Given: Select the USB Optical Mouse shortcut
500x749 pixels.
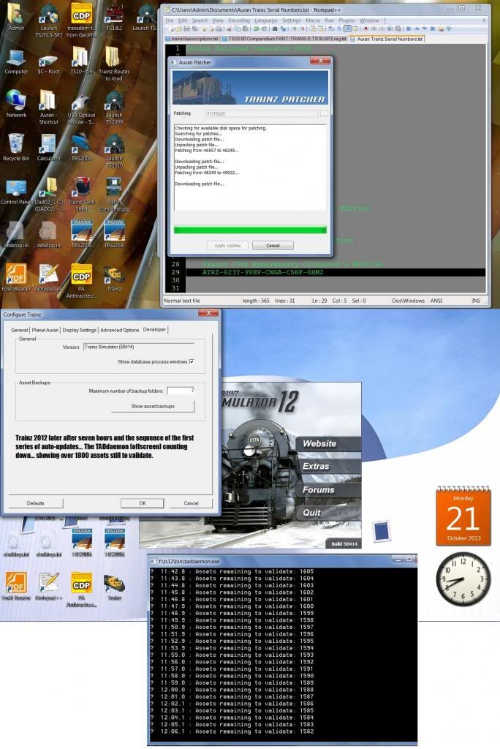Looking at the screenshot, I should [81, 110].
